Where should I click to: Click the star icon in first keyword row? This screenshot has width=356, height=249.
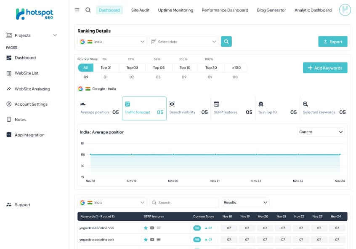coord(146,228)
